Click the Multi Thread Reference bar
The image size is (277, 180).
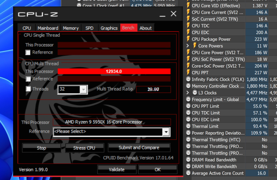click(x=114, y=79)
